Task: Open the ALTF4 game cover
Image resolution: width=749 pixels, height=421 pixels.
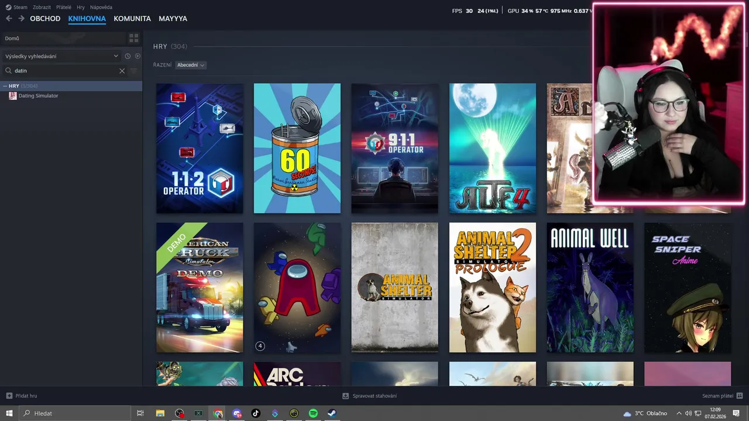Action: (493, 149)
